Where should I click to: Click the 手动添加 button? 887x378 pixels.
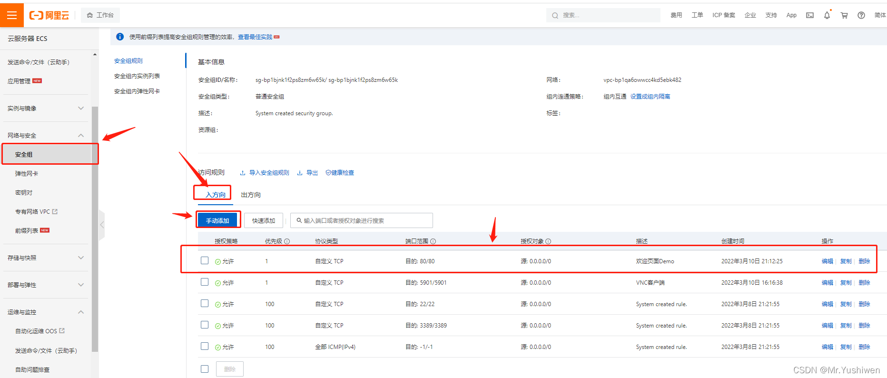point(218,220)
